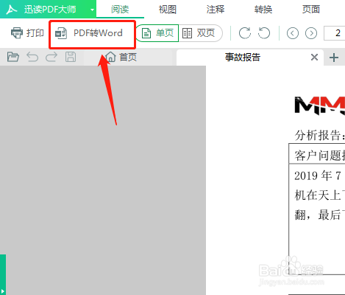Go to previous page arrow
This screenshot has width=345, height=295.
pyautogui.click(x=293, y=33)
